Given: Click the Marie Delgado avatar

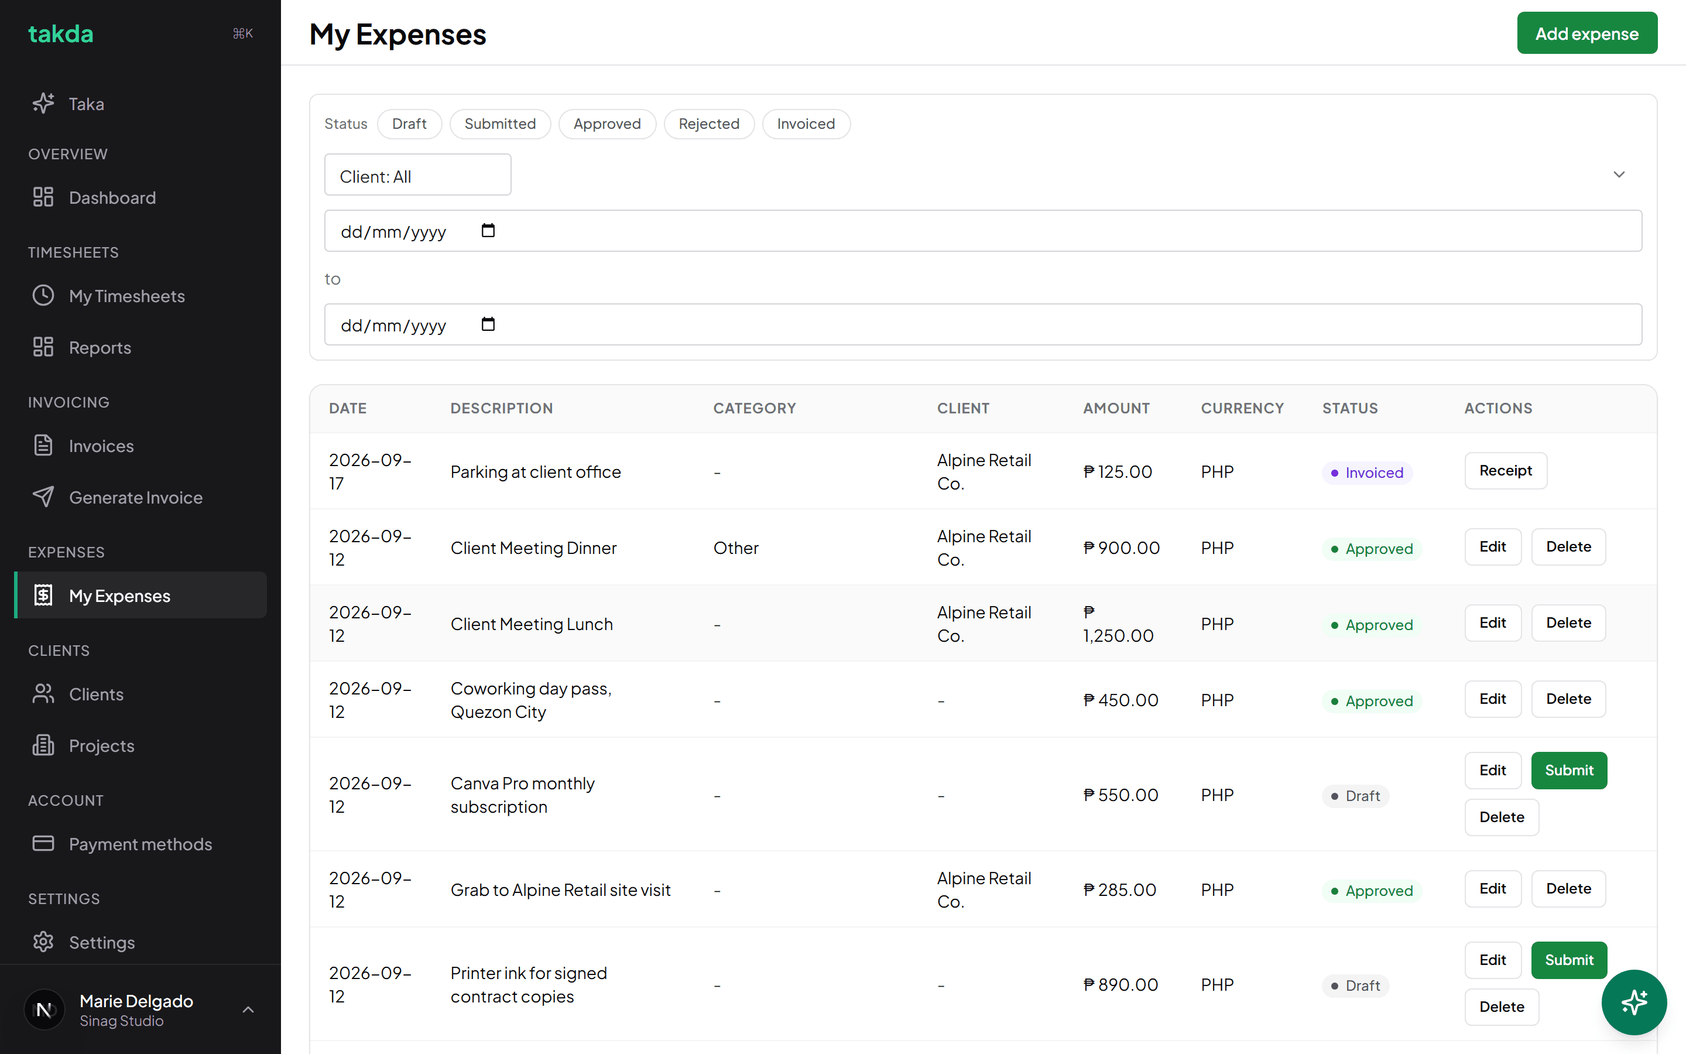Looking at the screenshot, I should pyautogui.click(x=44, y=1009).
